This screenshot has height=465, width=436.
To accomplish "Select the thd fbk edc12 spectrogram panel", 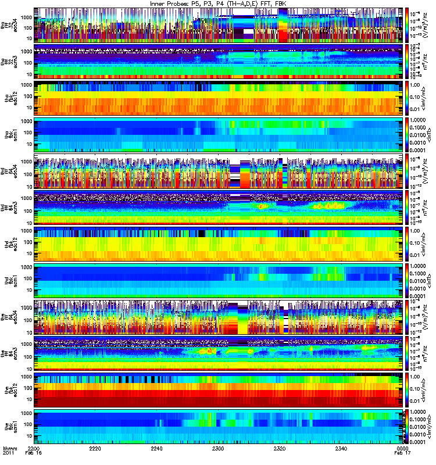I will 219,244.
